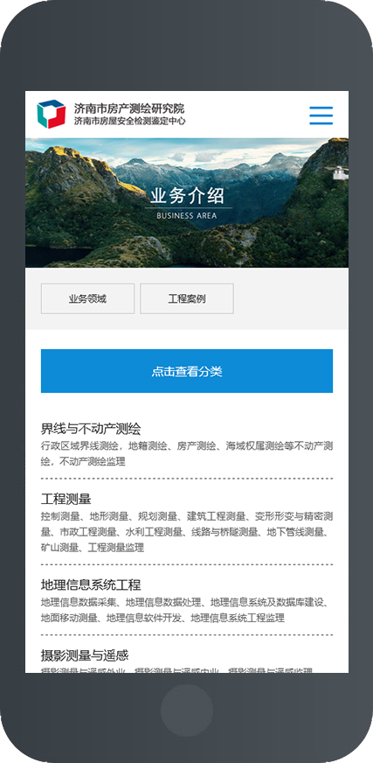Open 摄影测量与遥感 heading

pos(85,655)
